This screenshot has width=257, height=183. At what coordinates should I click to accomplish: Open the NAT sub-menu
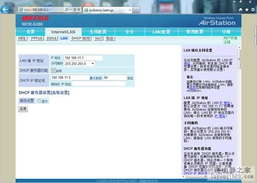(x=98, y=39)
